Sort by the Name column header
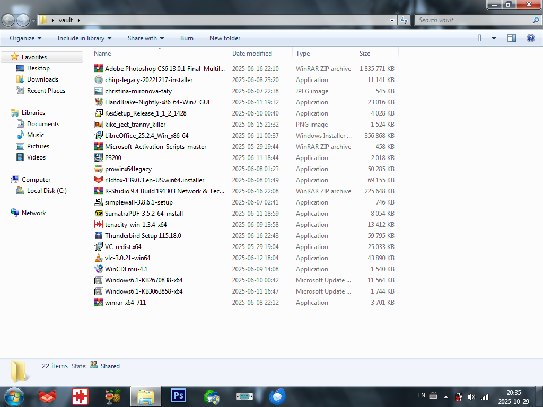The height and width of the screenshot is (407, 543). click(x=159, y=54)
